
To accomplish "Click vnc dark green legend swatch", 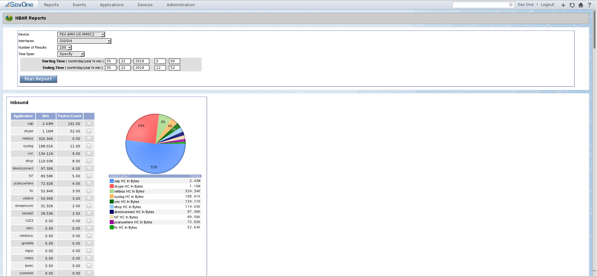I will 112,202.
